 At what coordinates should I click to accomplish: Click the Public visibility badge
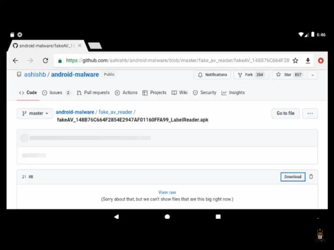pyautogui.click(x=109, y=75)
